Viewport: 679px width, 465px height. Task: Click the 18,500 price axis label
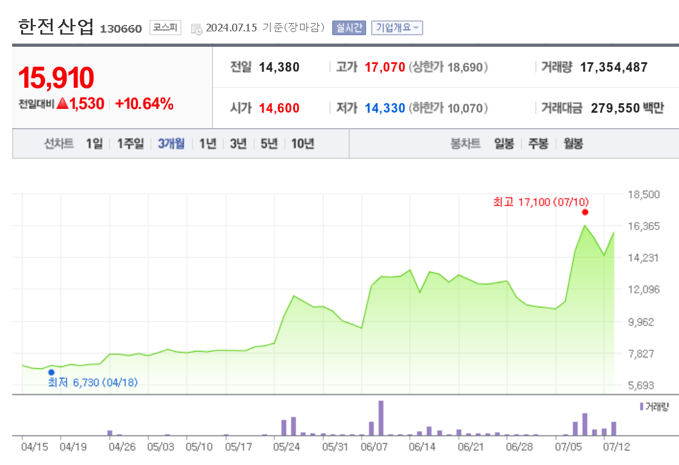[644, 194]
